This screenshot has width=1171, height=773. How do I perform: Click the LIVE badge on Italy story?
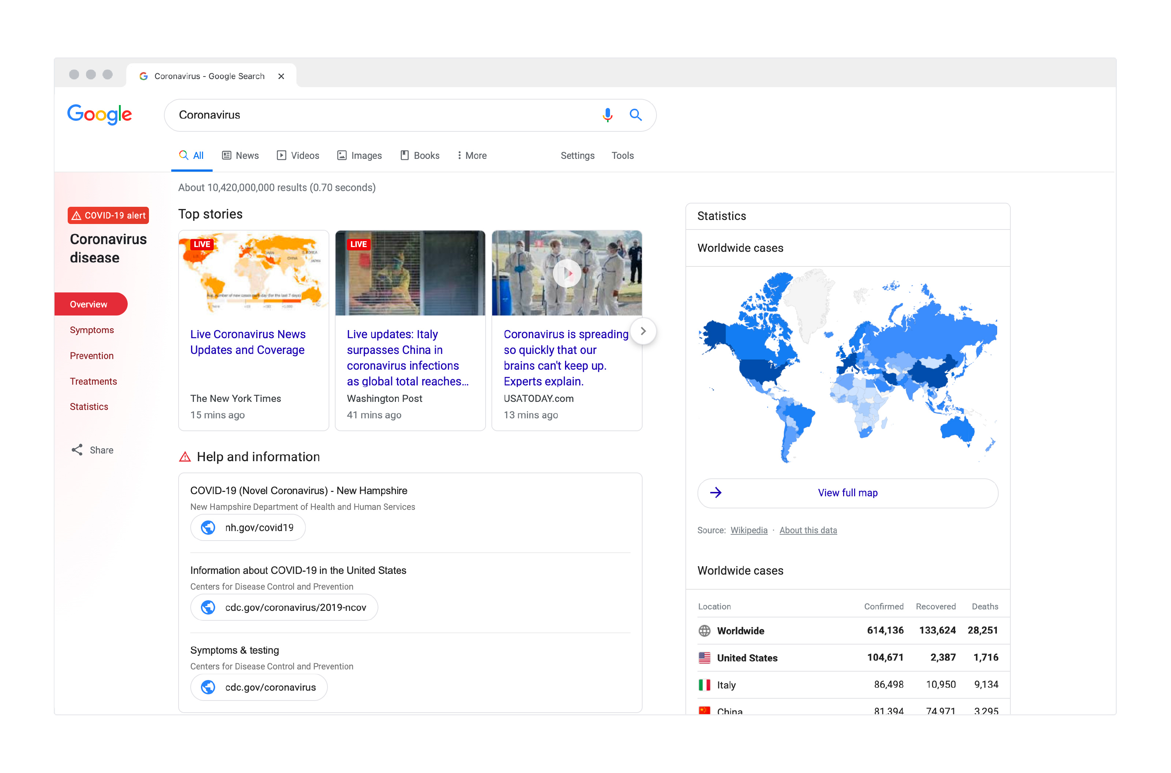[358, 244]
